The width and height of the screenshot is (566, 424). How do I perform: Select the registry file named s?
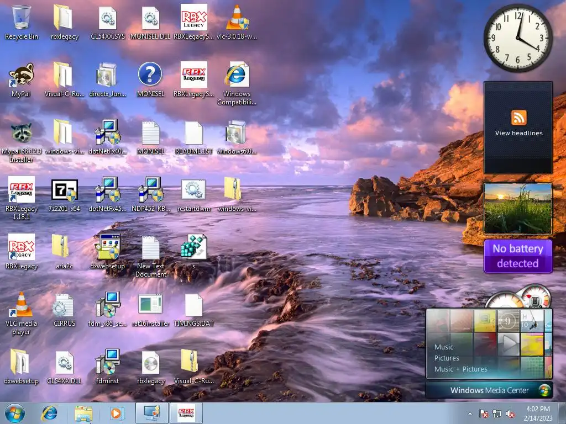[x=194, y=252]
